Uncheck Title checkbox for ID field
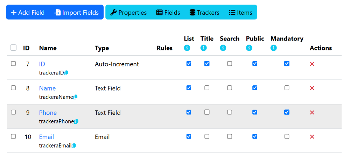 click(207, 64)
